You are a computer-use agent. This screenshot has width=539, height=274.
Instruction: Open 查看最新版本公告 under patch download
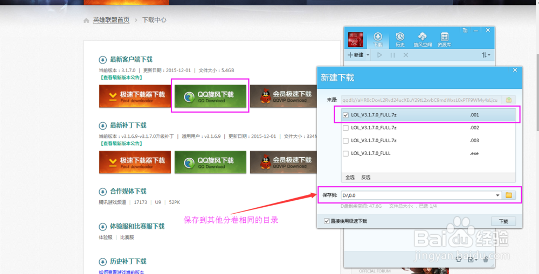point(121,144)
